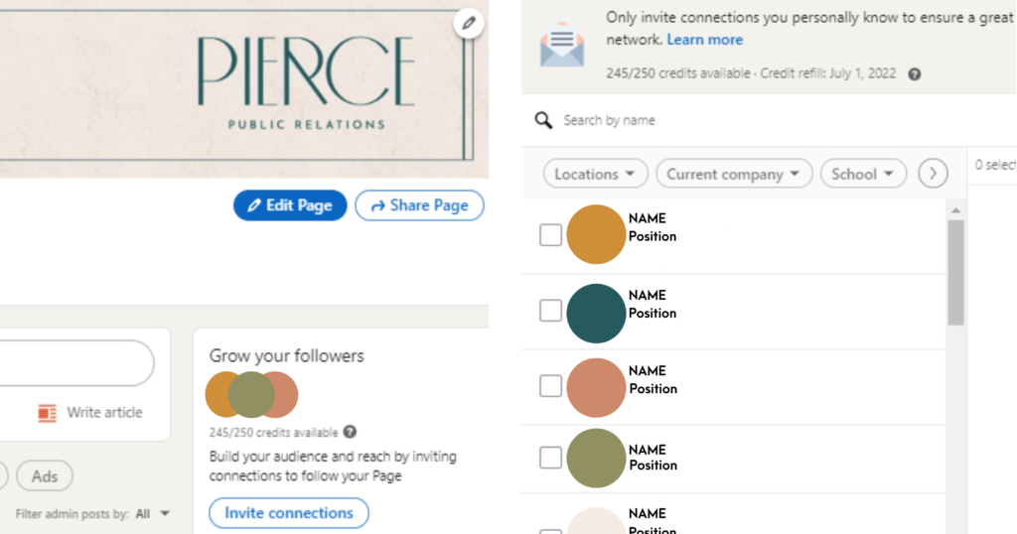The height and width of the screenshot is (534, 1017).
Task: Check the box for the olive green avatar connection
Action: tap(550, 457)
